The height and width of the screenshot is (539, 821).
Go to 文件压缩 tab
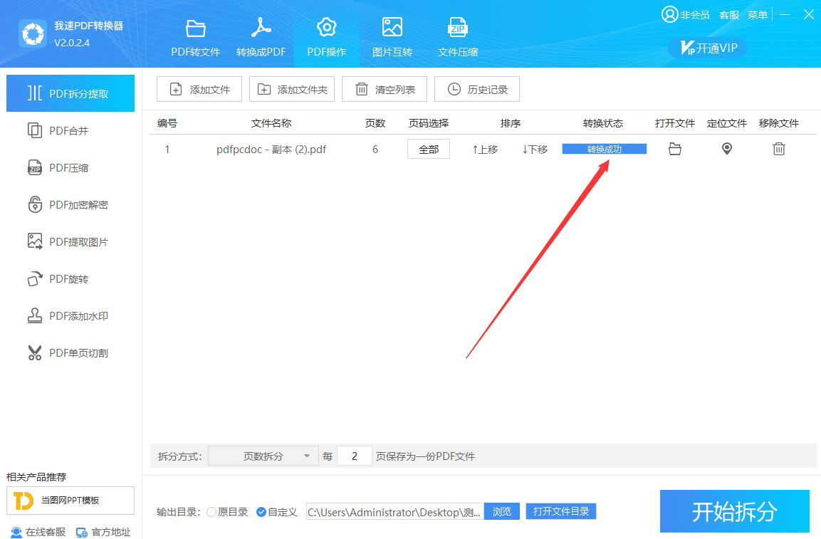point(458,38)
